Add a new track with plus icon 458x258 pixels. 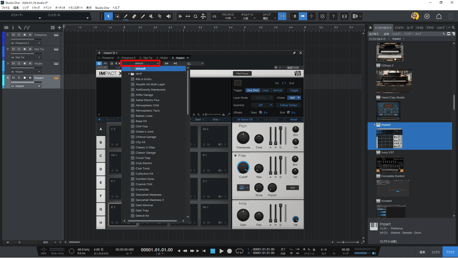click(x=59, y=28)
